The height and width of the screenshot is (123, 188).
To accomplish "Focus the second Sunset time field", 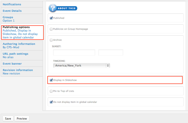I will [111, 53].
